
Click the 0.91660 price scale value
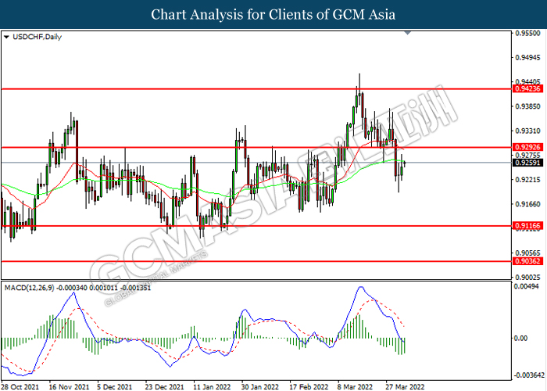tap(528, 204)
